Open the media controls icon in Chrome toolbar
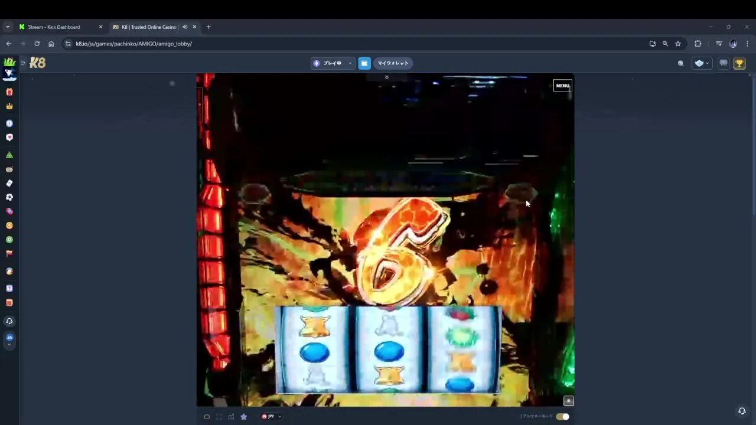This screenshot has width=756, height=425. coord(719,44)
